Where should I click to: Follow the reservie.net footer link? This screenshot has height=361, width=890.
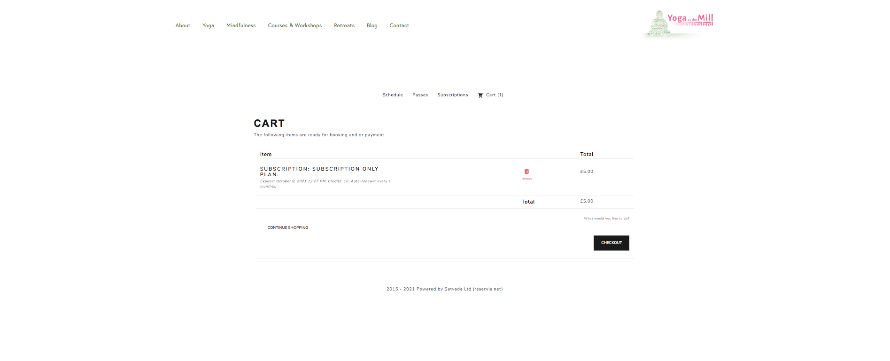tap(488, 289)
